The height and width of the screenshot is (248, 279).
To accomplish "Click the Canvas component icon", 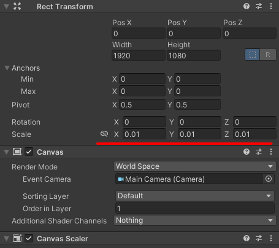I will [x=17, y=152].
